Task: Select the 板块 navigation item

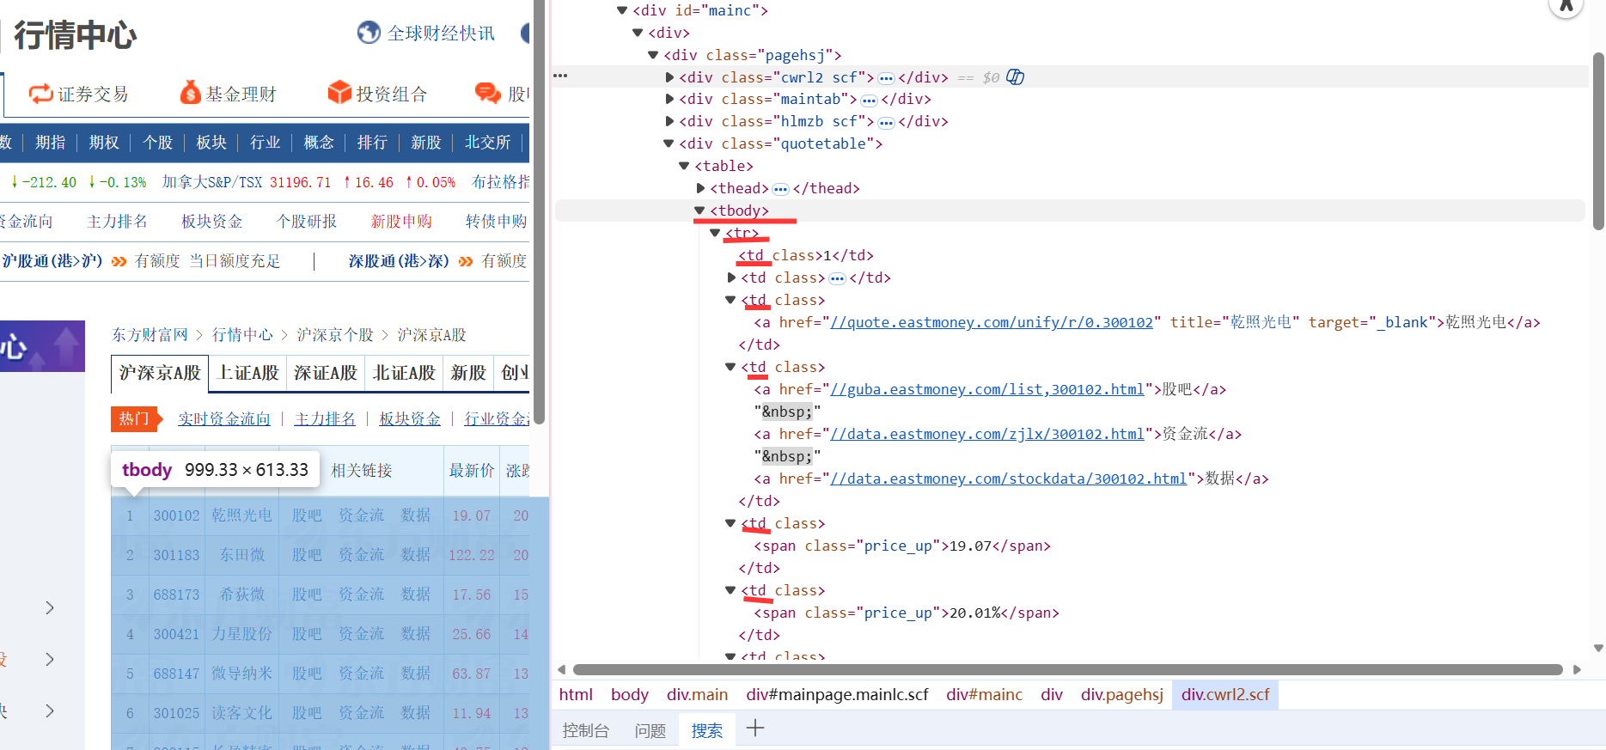Action: click(211, 143)
